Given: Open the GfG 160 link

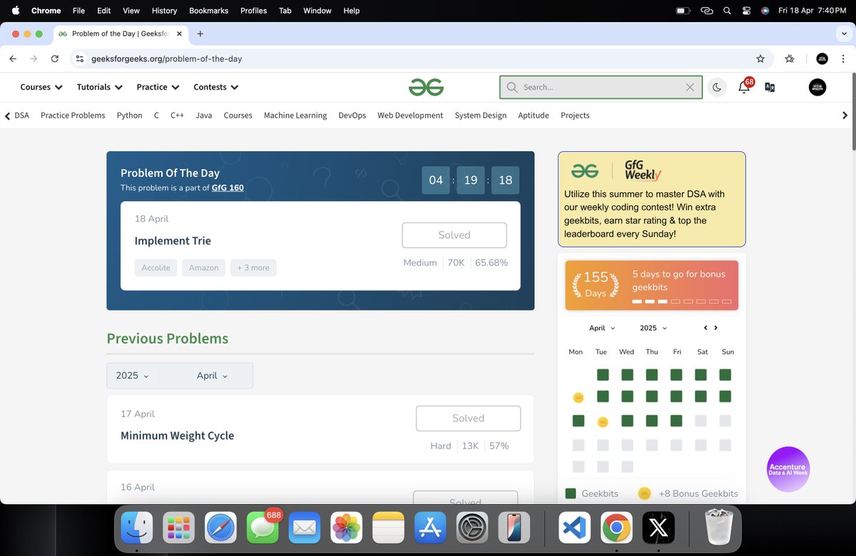Looking at the screenshot, I should click(228, 188).
